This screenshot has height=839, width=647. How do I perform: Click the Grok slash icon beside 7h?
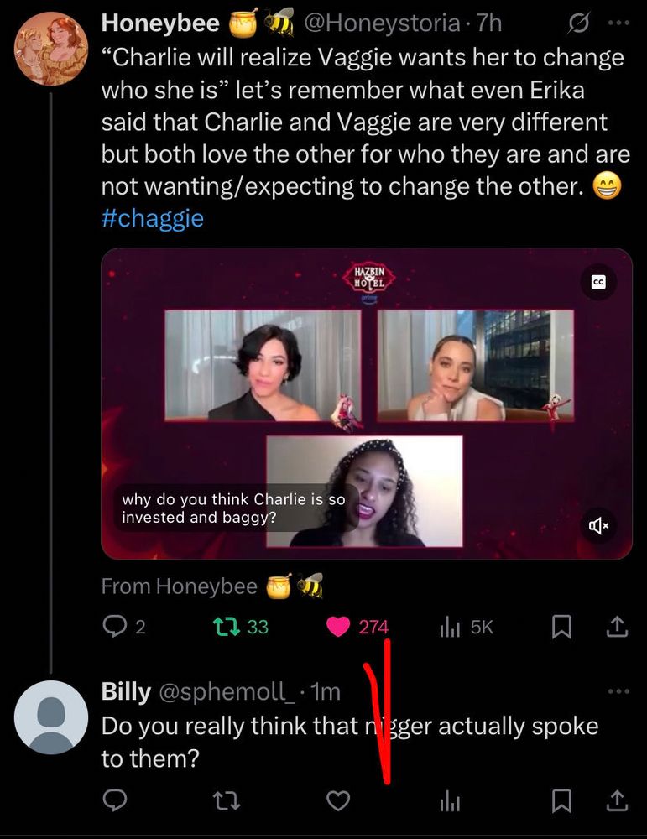pos(578,23)
